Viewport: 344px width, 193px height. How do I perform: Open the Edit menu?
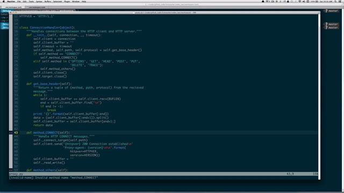point(25,1)
